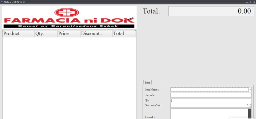Click the Total amount display field
The image size is (256, 119).
pos(211,11)
